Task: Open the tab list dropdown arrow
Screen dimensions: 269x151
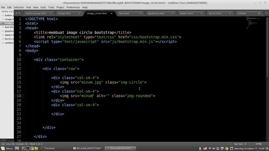Action: coord(266,13)
